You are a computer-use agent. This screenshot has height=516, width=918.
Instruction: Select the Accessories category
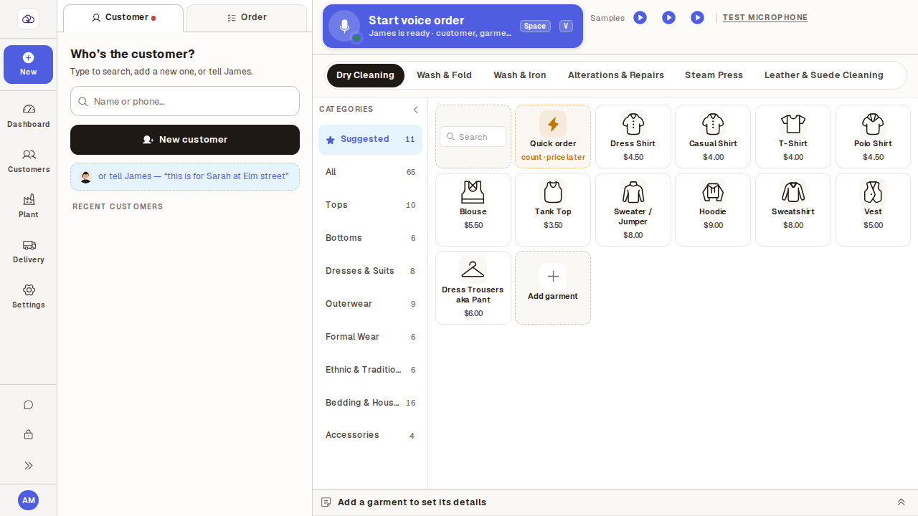(x=370, y=435)
